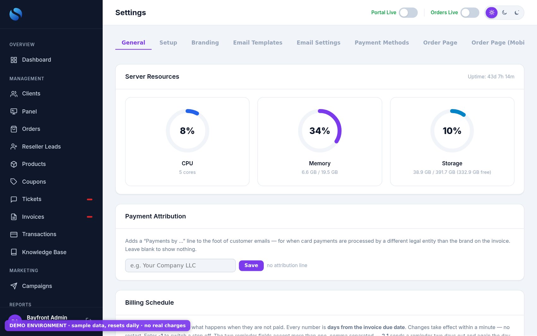Click the Knowledge Base book icon
The height and width of the screenshot is (336, 537).
pos(14,252)
